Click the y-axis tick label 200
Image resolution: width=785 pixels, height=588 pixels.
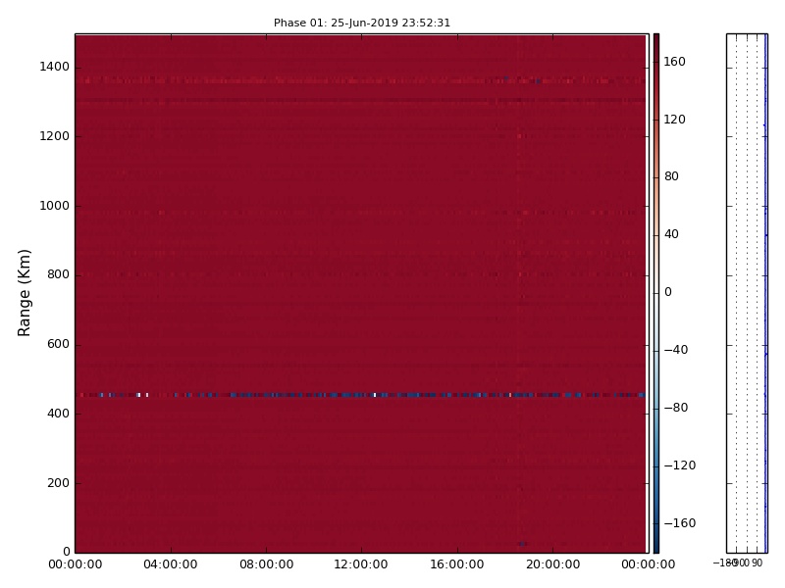58,483
